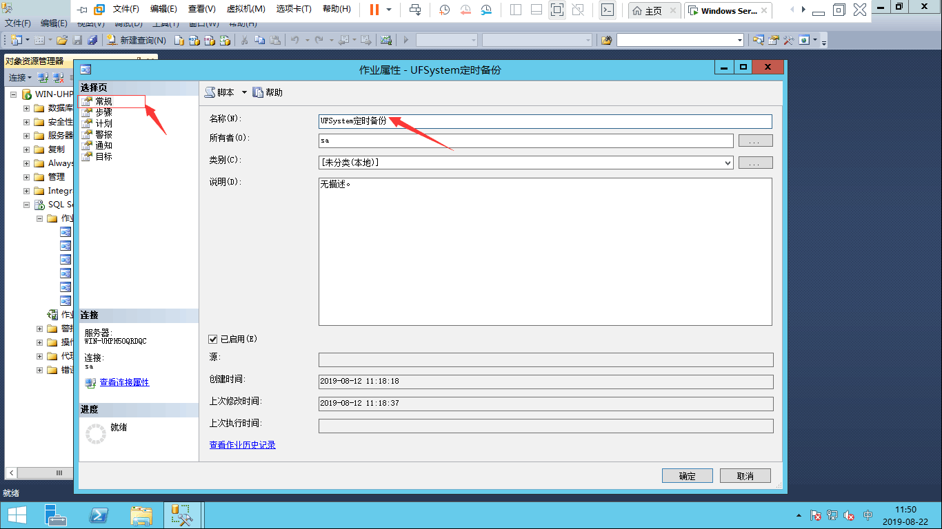942x529 pixels.
Task: Open VMware 文件(F) menu
Action: point(126,10)
